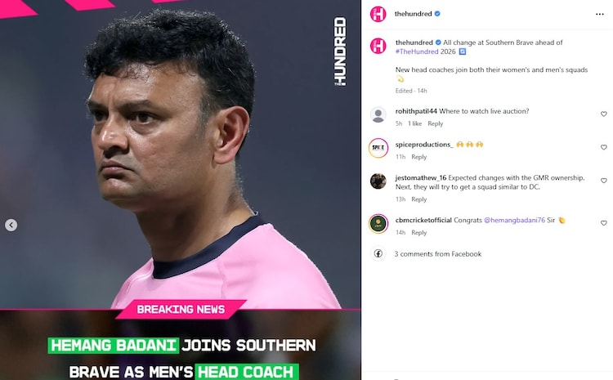
Task: Like spiceproductions_ comment heart icon
Action: click(x=604, y=147)
